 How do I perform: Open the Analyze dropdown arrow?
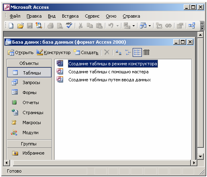click(150, 26)
